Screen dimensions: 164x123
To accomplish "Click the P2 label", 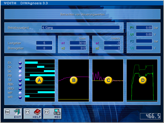I will click(132, 41).
